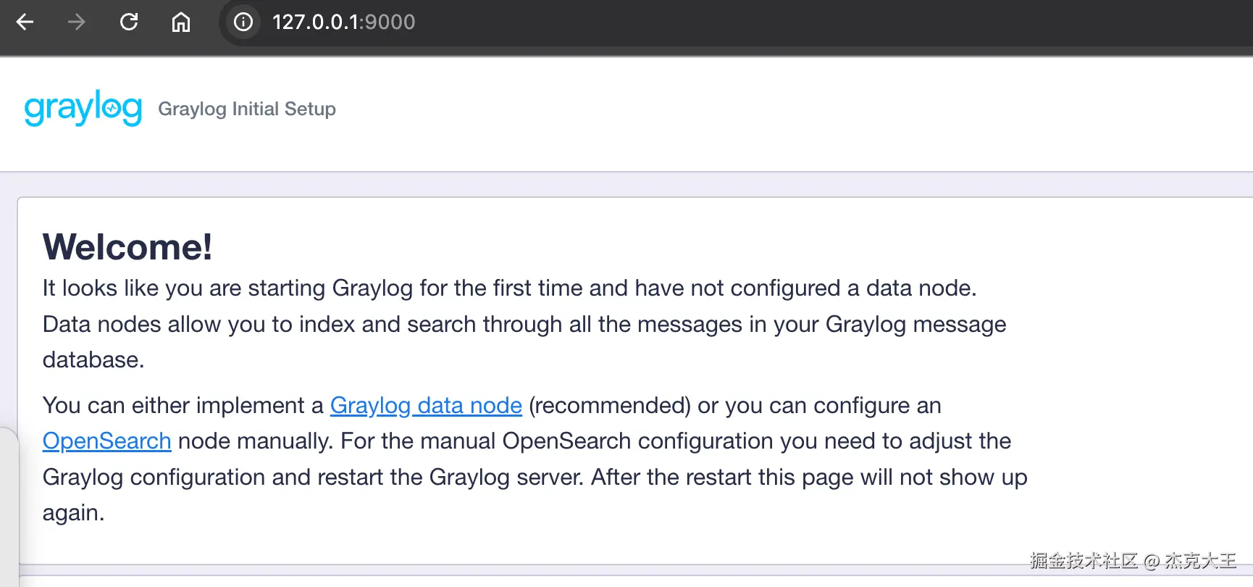Follow the "OpenSearch" hyperlink
1253x587 pixels.
(x=106, y=441)
